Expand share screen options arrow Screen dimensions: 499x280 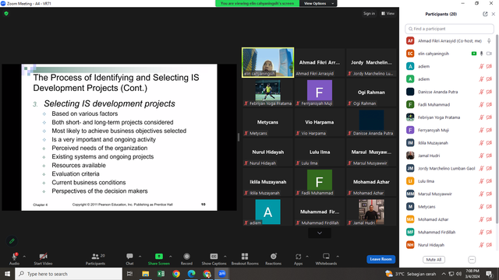click(x=171, y=256)
